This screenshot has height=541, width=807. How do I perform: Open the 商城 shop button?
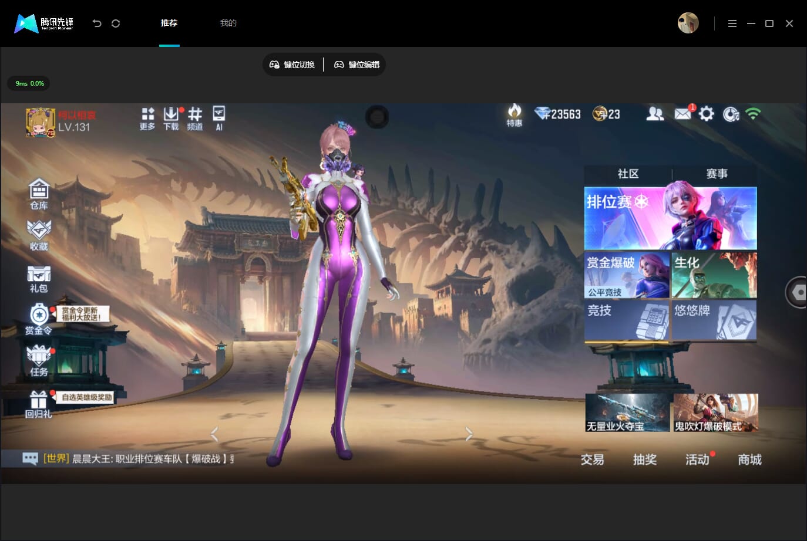point(749,459)
